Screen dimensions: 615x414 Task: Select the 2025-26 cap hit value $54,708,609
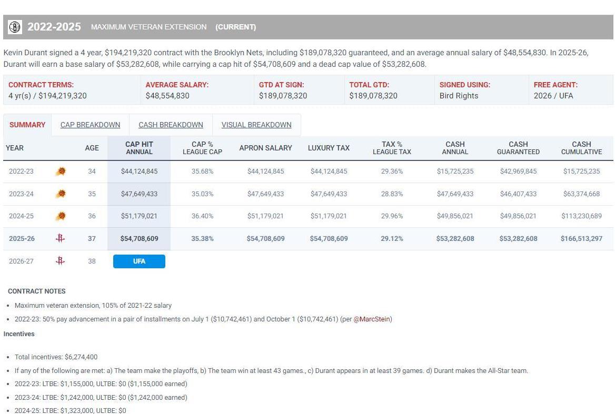pos(139,238)
